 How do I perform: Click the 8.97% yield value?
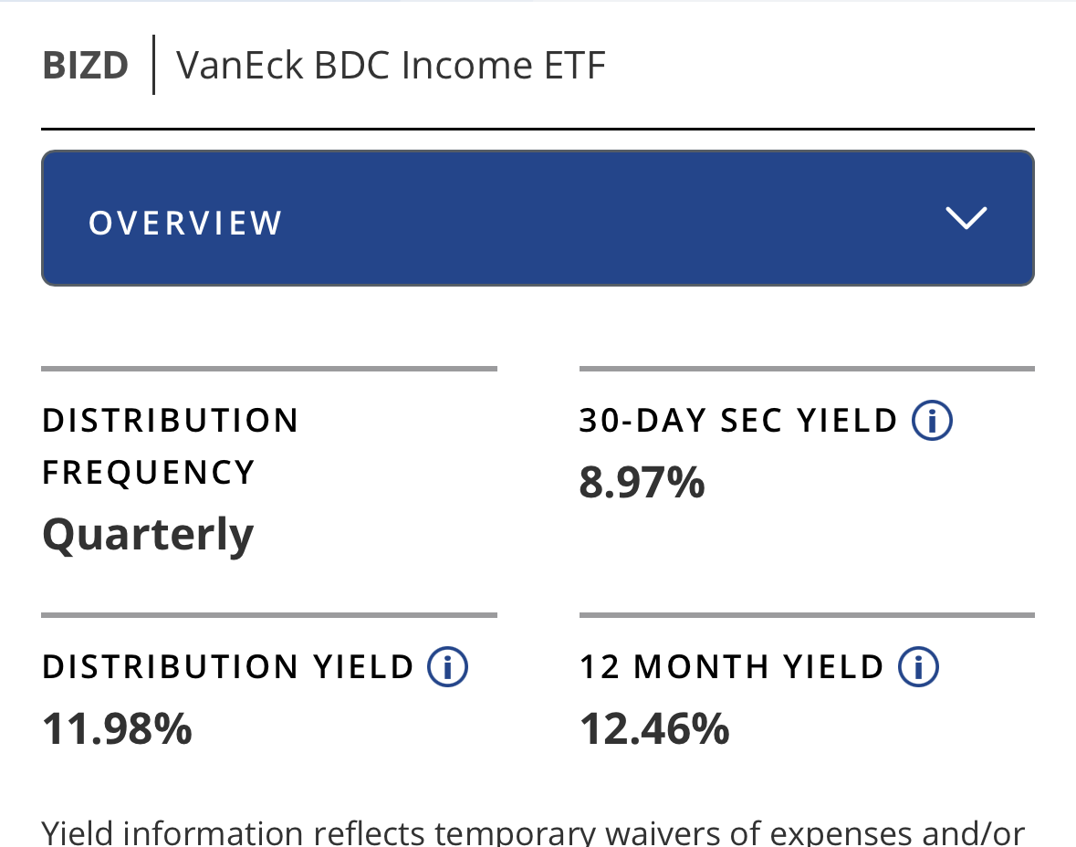[642, 482]
